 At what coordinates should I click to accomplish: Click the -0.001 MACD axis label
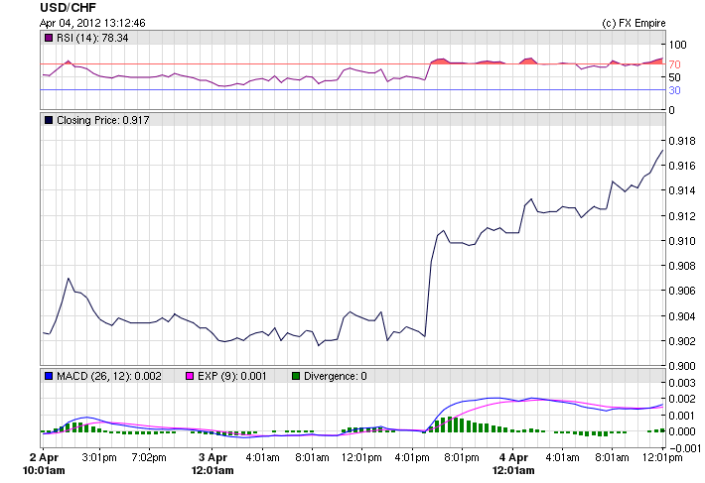pos(685,448)
